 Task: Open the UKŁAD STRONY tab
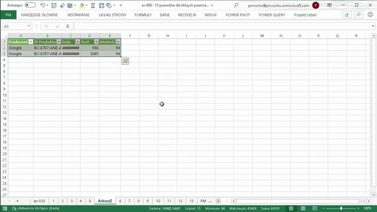(x=113, y=15)
